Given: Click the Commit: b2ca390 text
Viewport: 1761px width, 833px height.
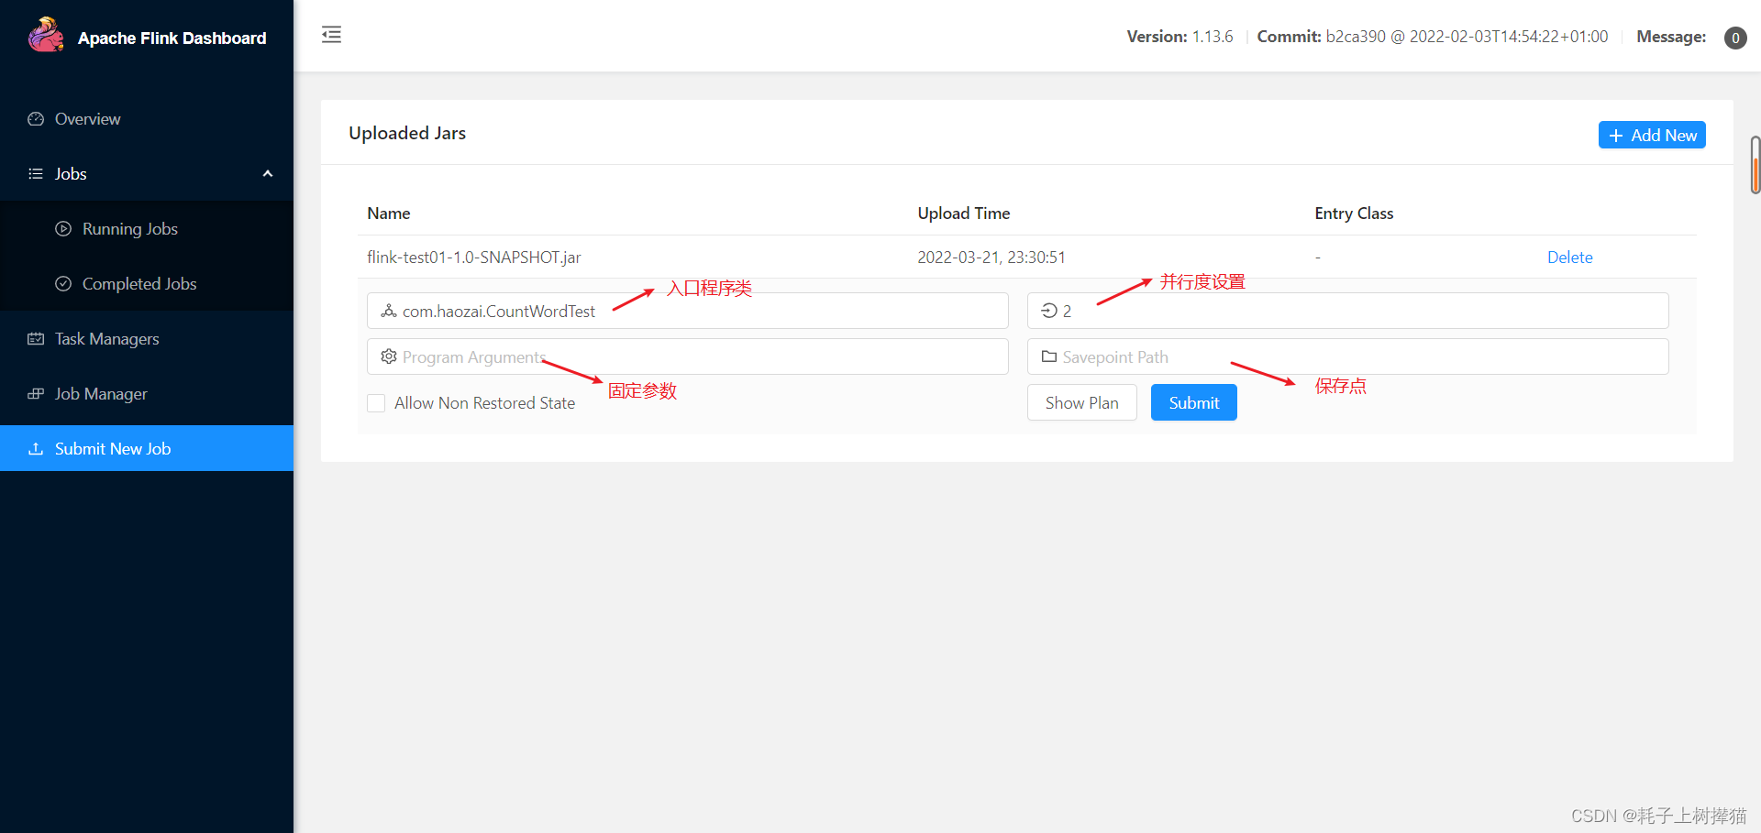Looking at the screenshot, I should tap(1432, 37).
